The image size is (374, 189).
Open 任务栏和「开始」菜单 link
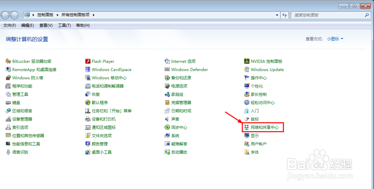pos(111,111)
